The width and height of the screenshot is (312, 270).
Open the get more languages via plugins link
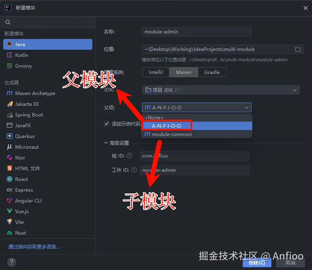pyautogui.click(x=34, y=247)
